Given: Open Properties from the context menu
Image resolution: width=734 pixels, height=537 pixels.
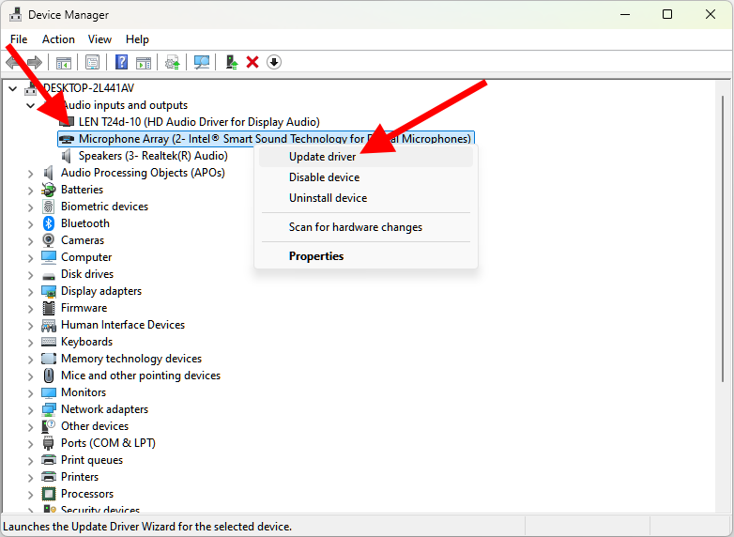Looking at the screenshot, I should click(x=316, y=256).
